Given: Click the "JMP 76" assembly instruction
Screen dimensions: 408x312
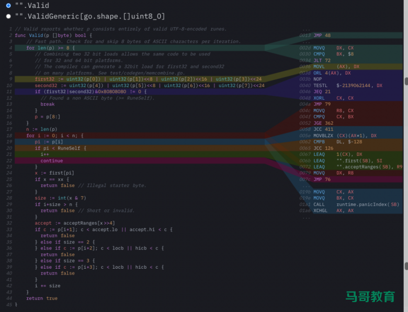Looking at the screenshot, I should (322, 179).
